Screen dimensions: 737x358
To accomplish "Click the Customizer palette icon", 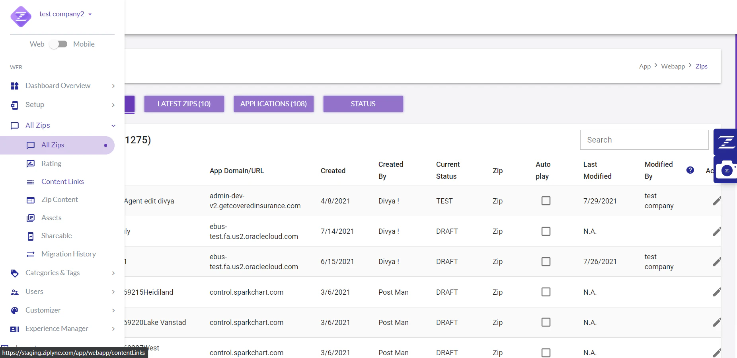I will coord(15,310).
